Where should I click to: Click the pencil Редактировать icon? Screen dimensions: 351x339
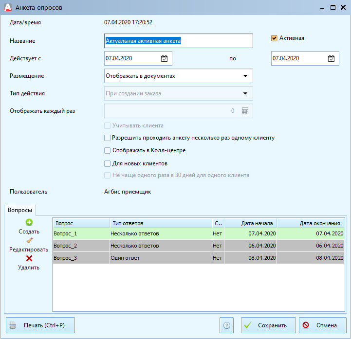(29, 240)
